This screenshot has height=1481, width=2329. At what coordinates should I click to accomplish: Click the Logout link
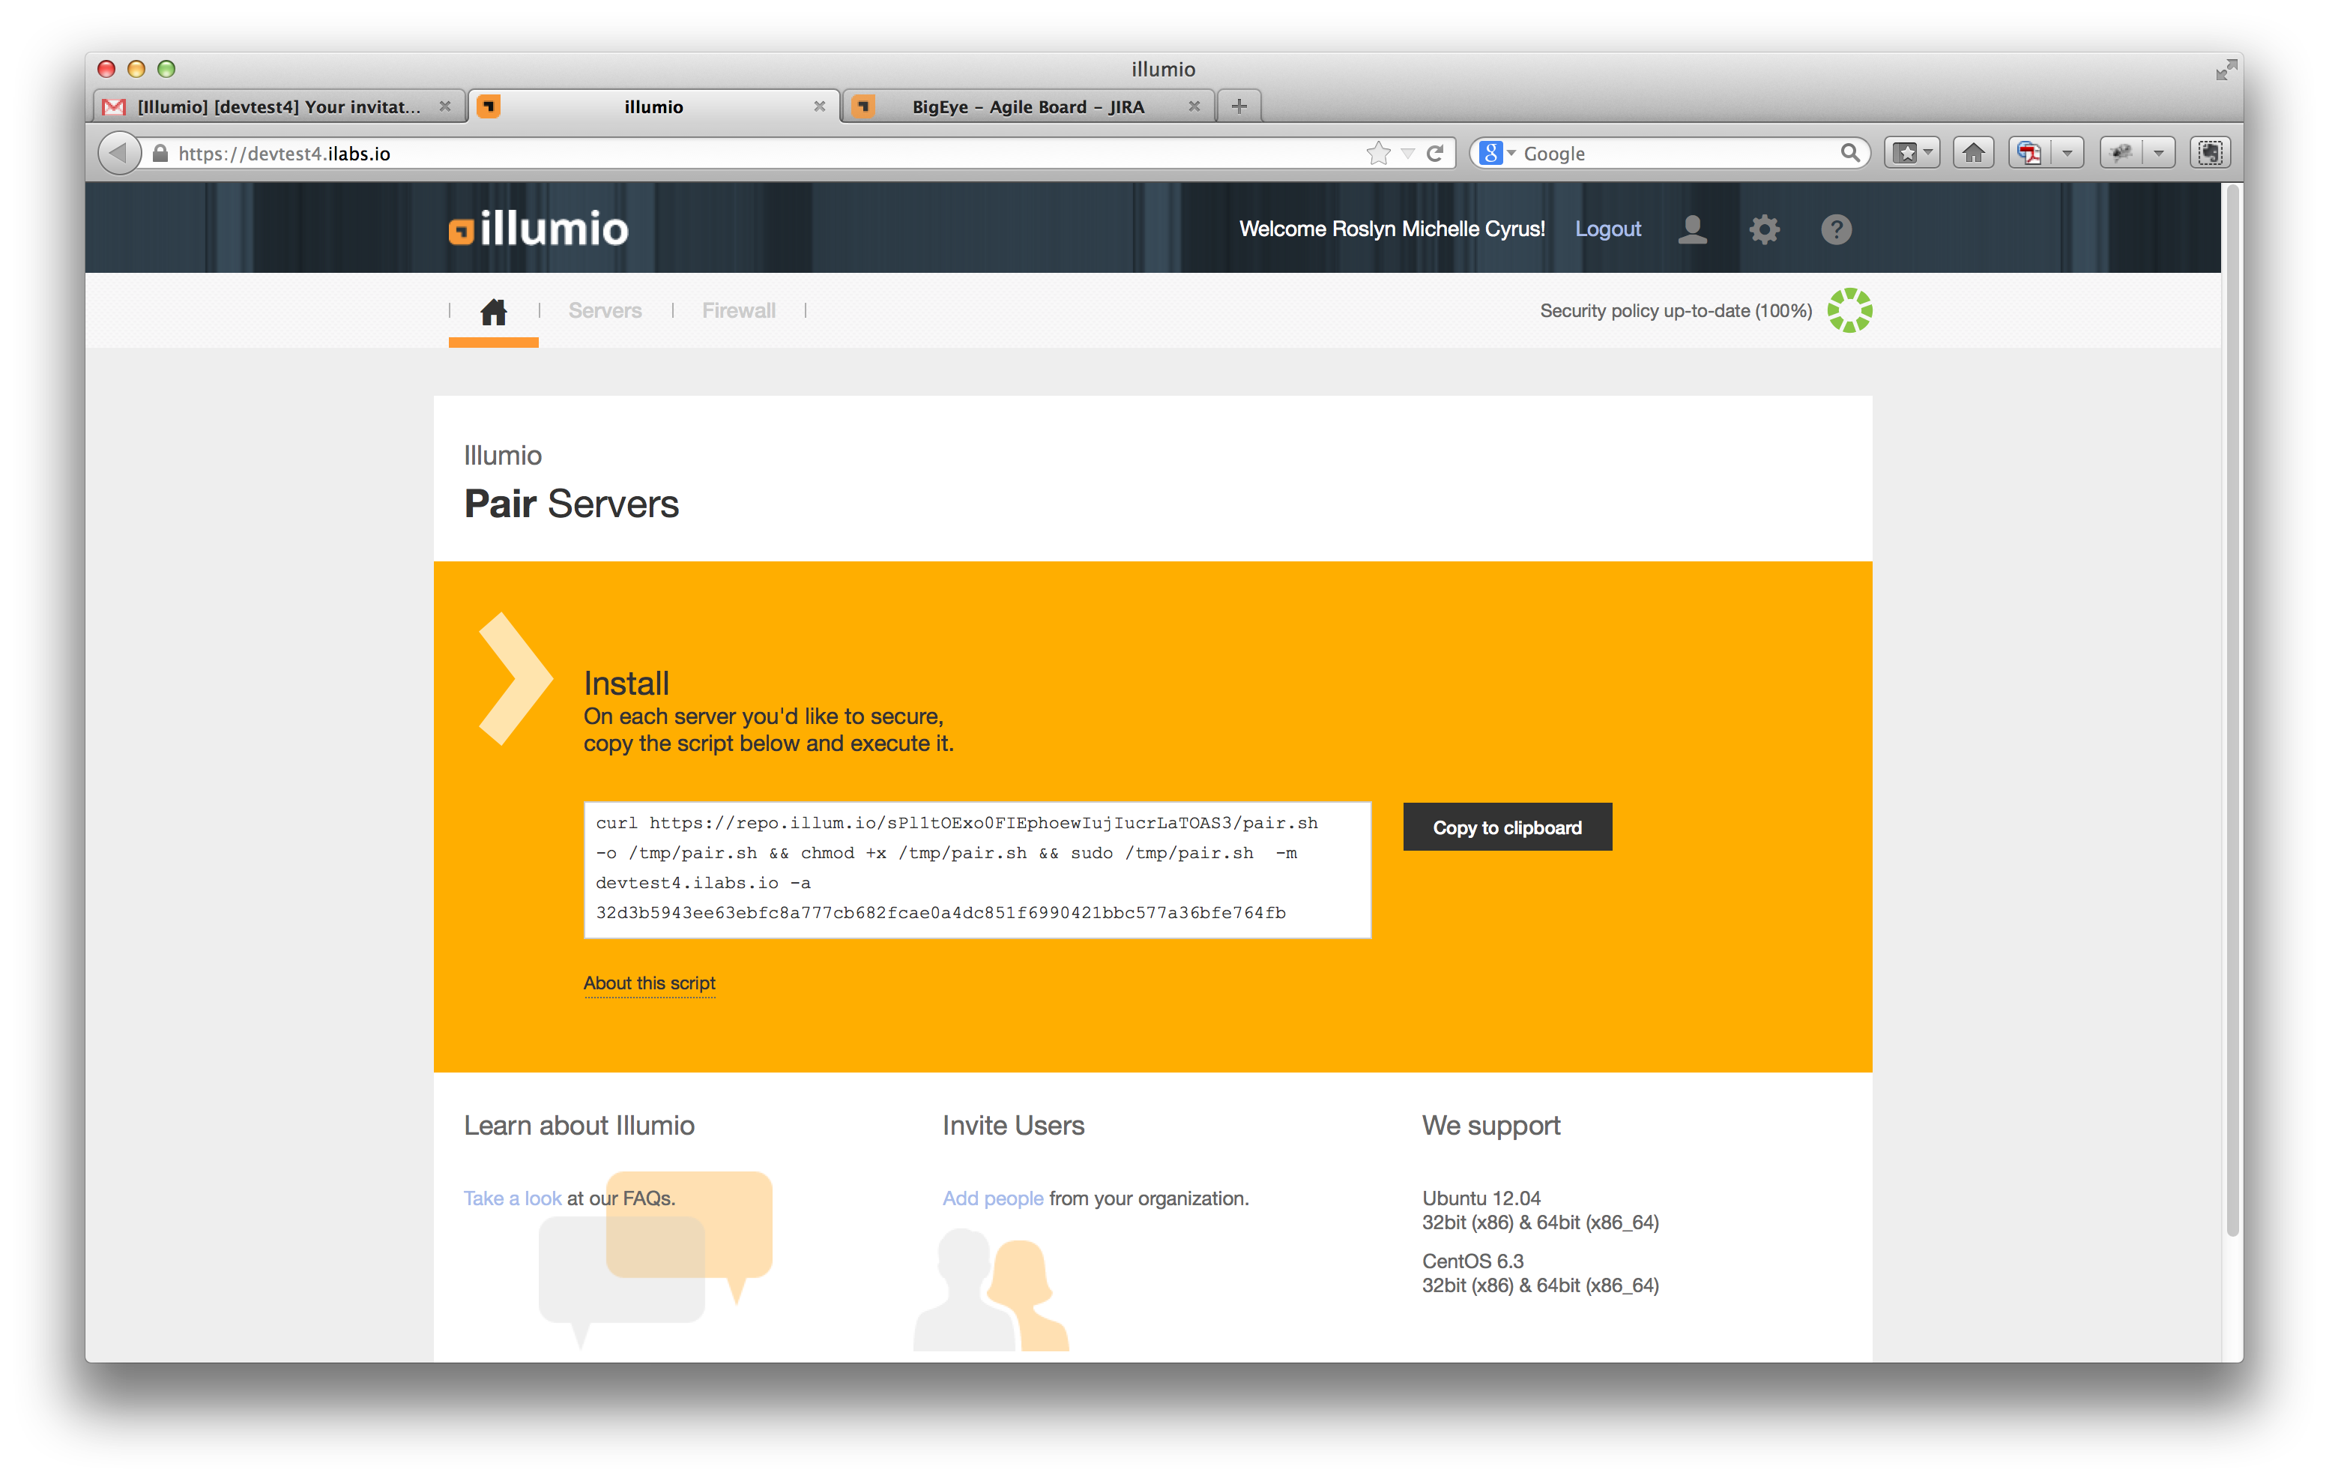pyautogui.click(x=1607, y=229)
